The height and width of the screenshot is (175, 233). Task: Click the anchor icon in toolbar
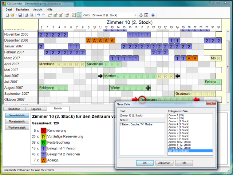pos(141,15)
